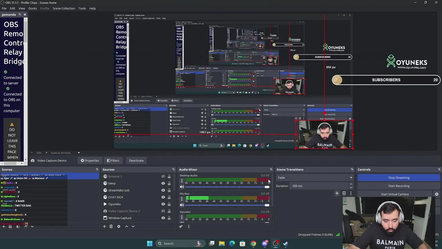Screen dimensions: 442x249
Task: Hide the blerp source
Action: 163,183
